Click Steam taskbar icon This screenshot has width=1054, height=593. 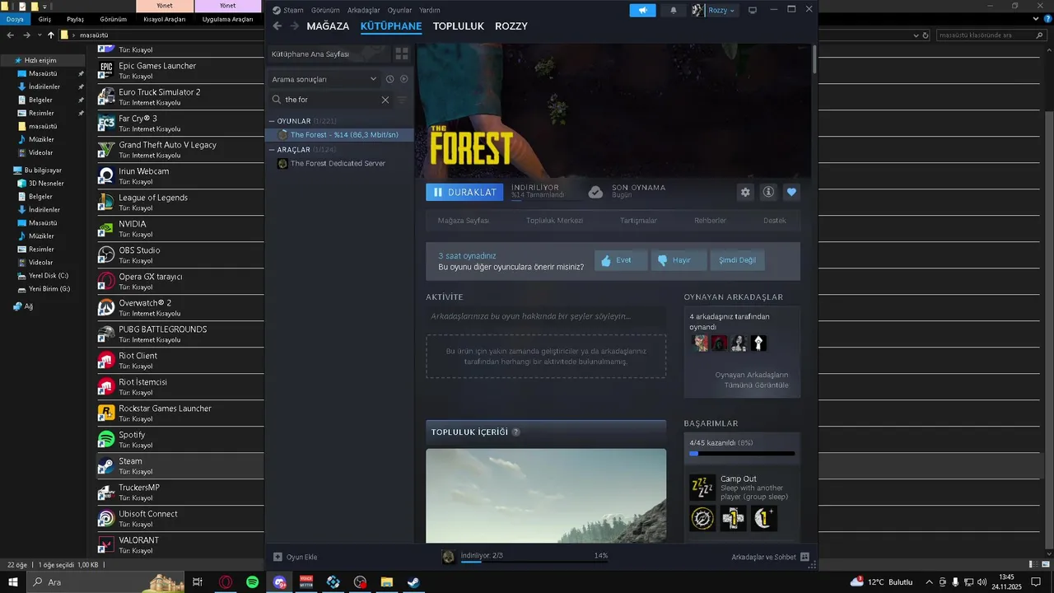413,582
